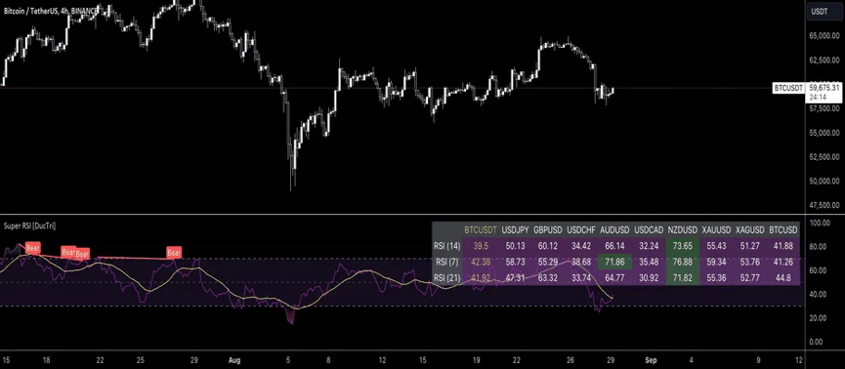Image resolution: width=845 pixels, height=369 pixels.
Task: Click the green 76.88 NZDUSD cell
Action: [x=682, y=263]
